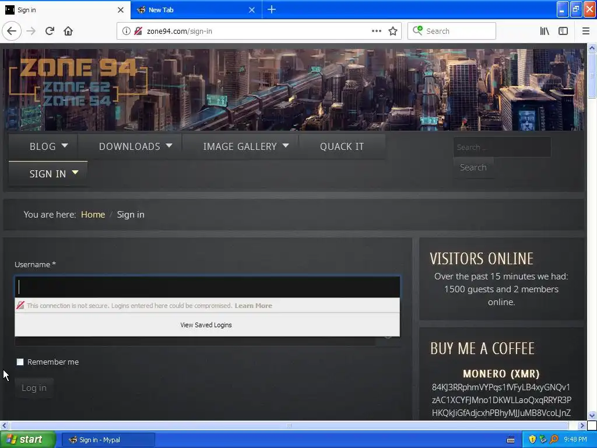Expand the SIGN IN menu

point(48,174)
